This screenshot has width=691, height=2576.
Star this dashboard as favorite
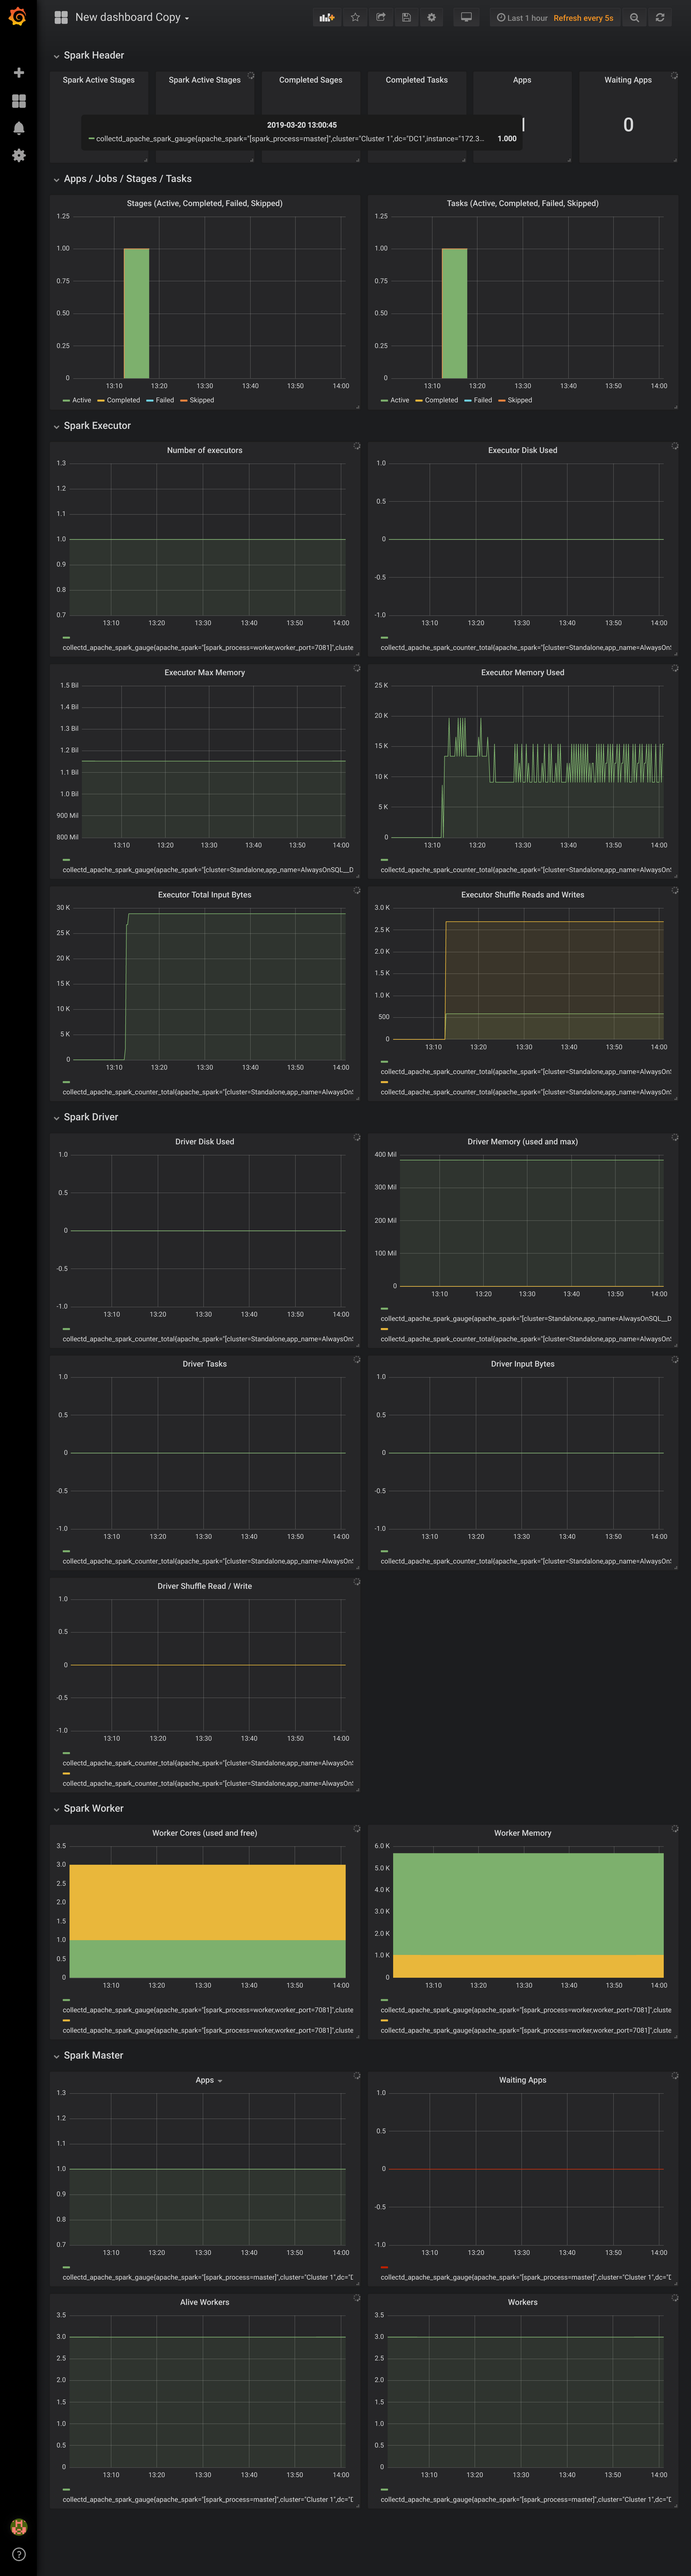pyautogui.click(x=356, y=17)
